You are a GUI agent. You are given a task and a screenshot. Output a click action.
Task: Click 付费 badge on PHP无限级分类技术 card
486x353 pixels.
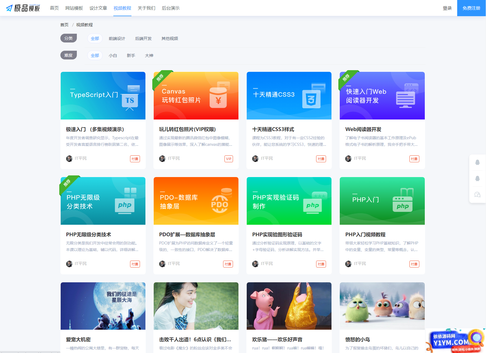pyautogui.click(x=135, y=264)
